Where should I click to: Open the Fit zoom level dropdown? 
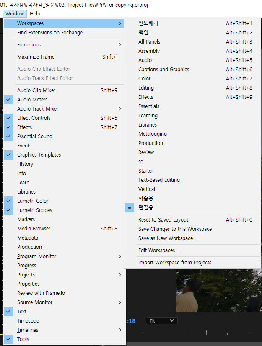tap(162, 321)
